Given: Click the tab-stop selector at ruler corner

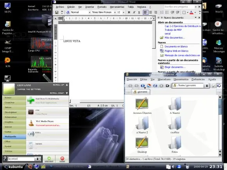Looking at the screenshot, I should (55, 18).
